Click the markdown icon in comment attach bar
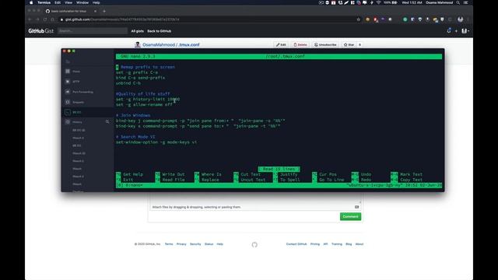 click(356, 207)
